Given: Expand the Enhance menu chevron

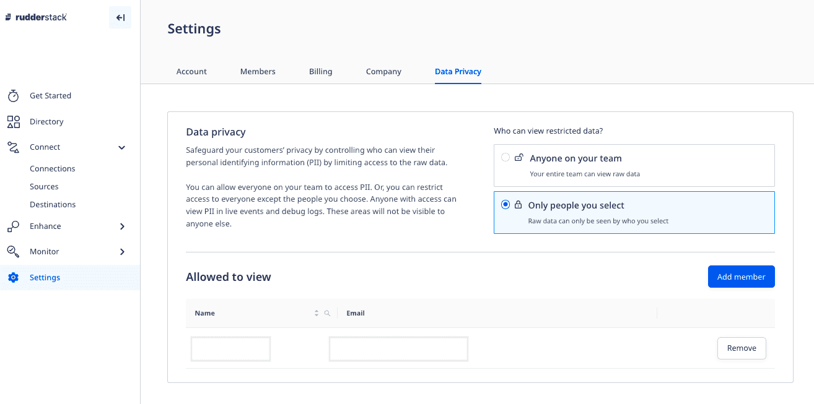Looking at the screenshot, I should pyautogui.click(x=122, y=226).
